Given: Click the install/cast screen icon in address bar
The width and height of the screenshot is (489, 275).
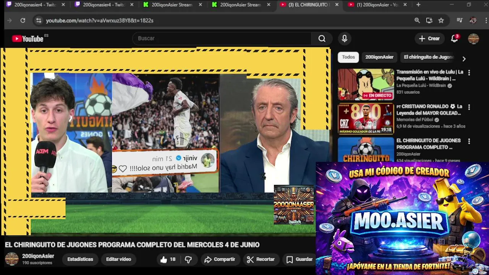Looking at the screenshot, I should click(429, 21).
